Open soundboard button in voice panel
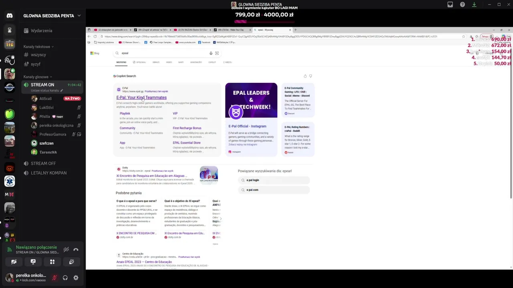The height and width of the screenshot is (288, 513). point(71,262)
